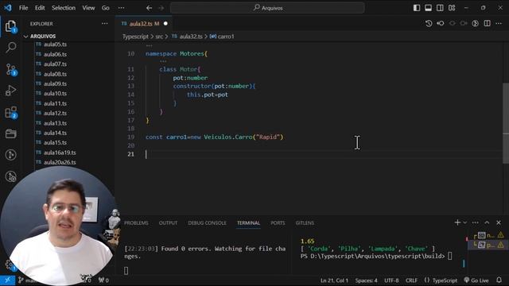
Task: Open the folder icon in activity bar
Action: click(10, 133)
